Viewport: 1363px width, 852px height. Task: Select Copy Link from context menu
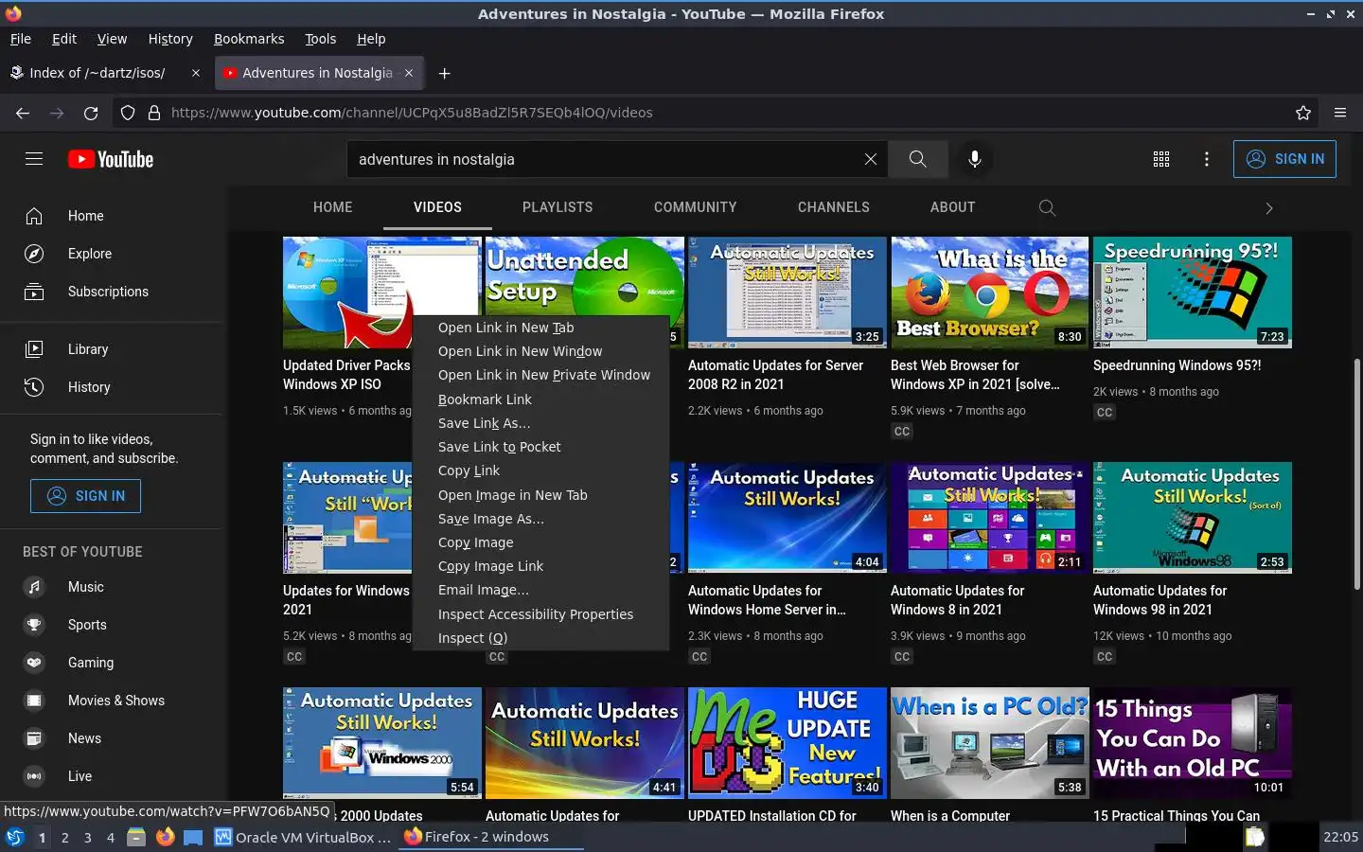(540, 470)
